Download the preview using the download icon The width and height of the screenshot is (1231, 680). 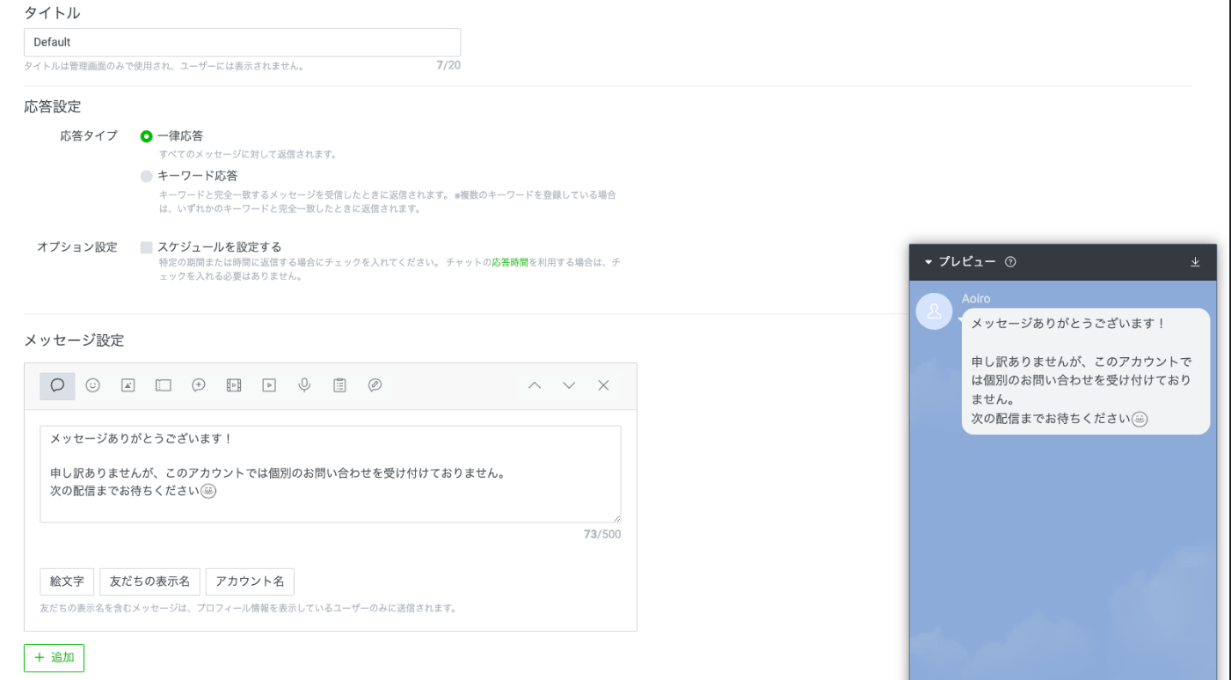[1195, 262]
